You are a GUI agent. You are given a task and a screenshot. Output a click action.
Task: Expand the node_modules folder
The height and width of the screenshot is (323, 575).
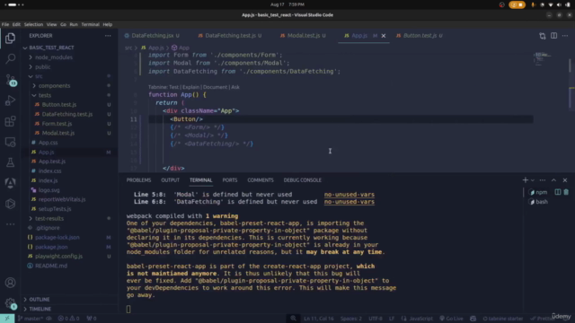click(x=54, y=57)
